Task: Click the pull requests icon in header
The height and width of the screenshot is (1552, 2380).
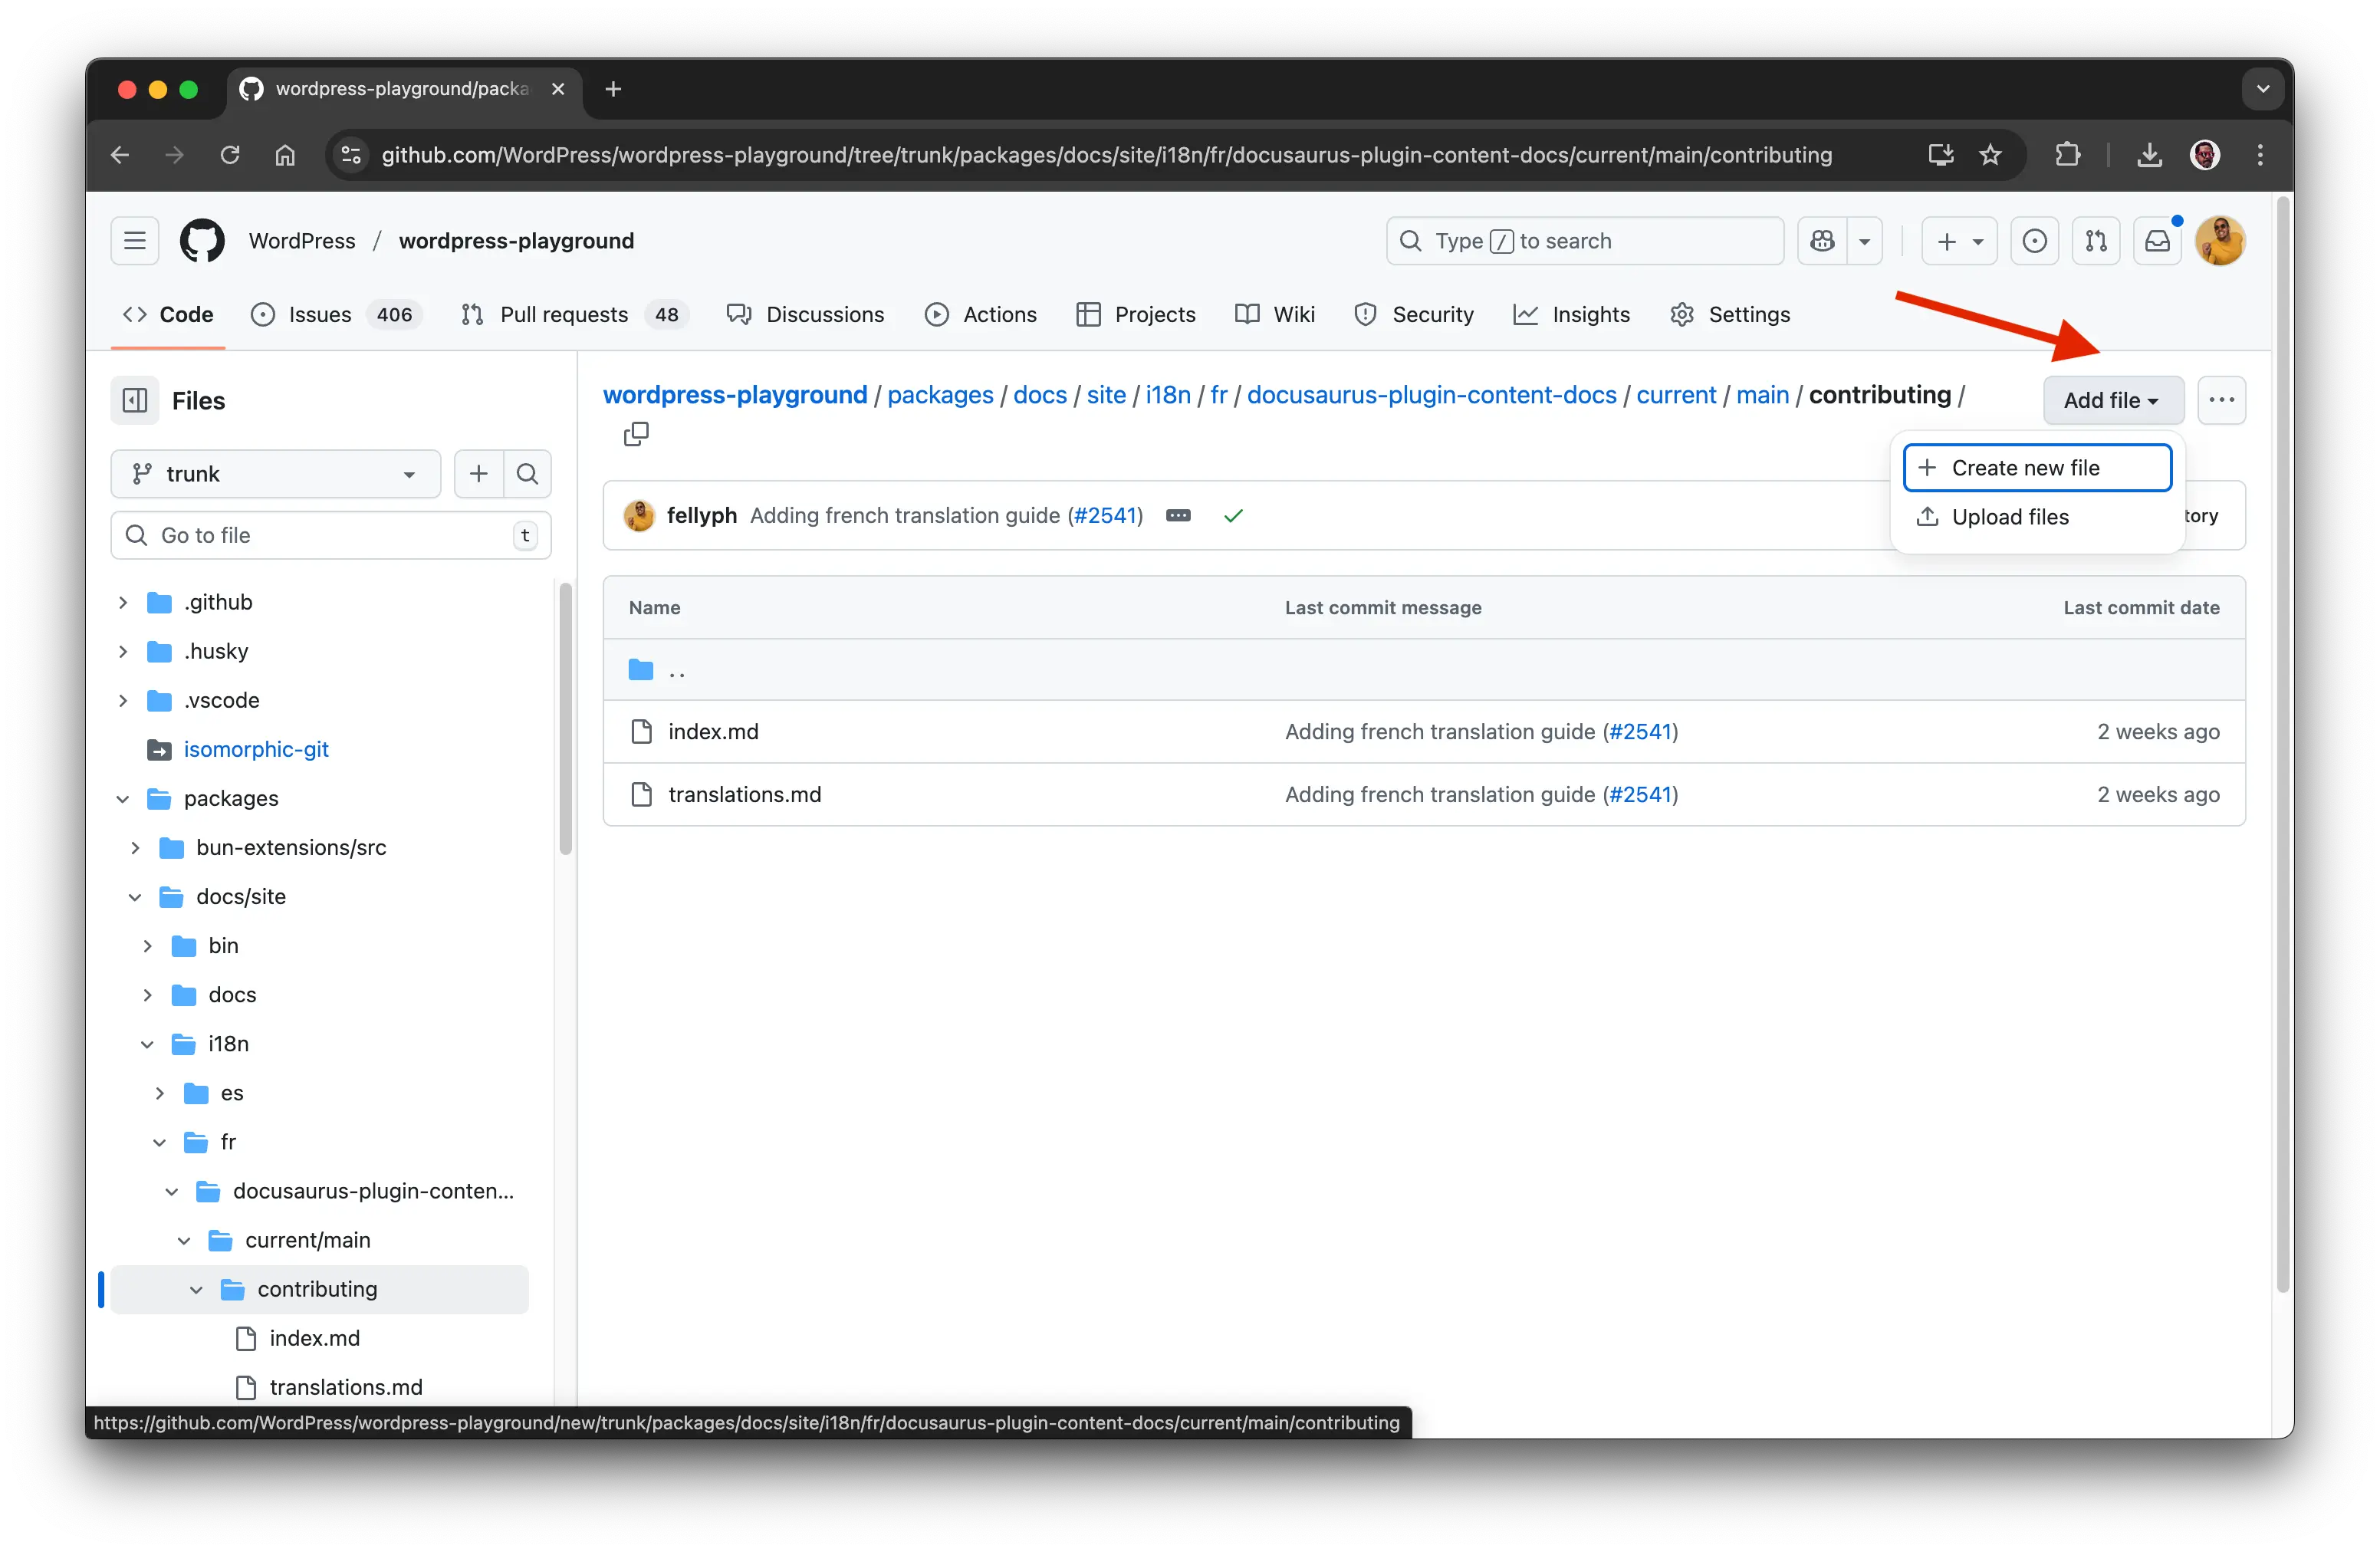Action: point(2096,241)
